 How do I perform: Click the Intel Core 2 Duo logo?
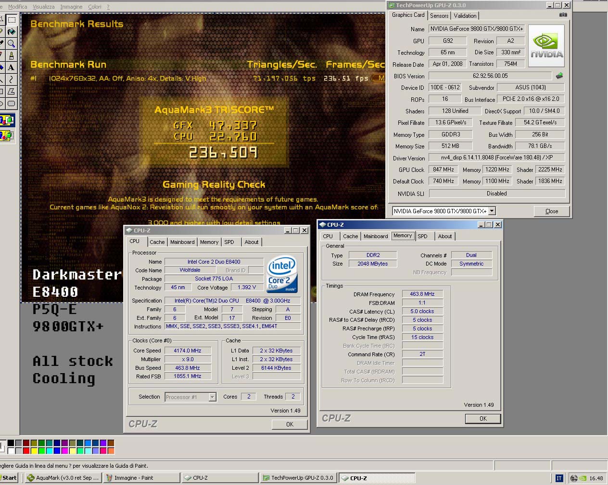click(282, 275)
